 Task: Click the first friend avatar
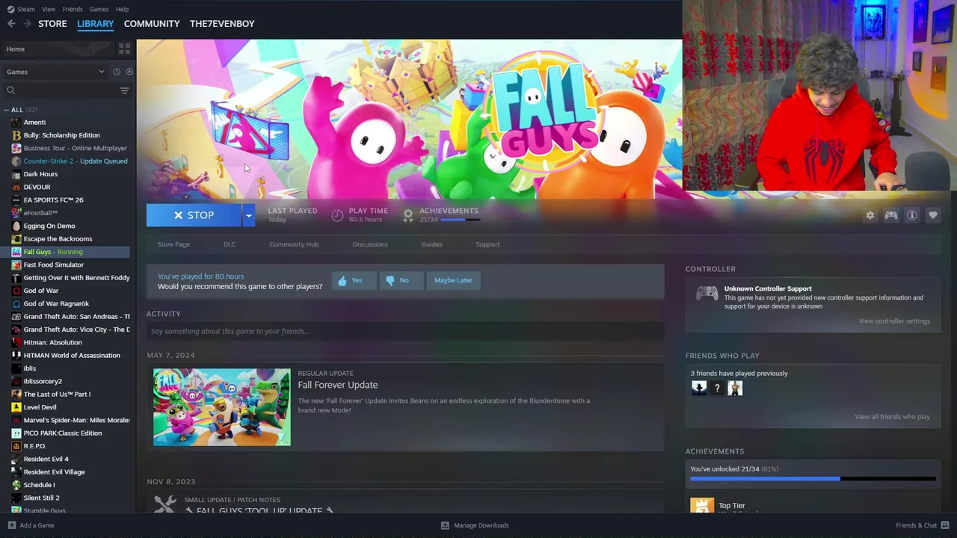coord(698,388)
